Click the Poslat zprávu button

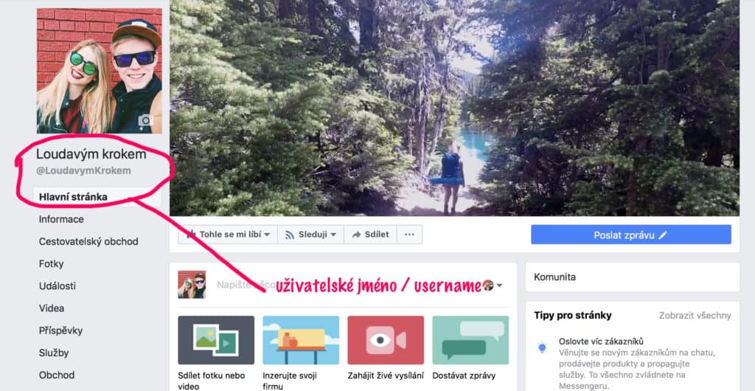click(631, 235)
